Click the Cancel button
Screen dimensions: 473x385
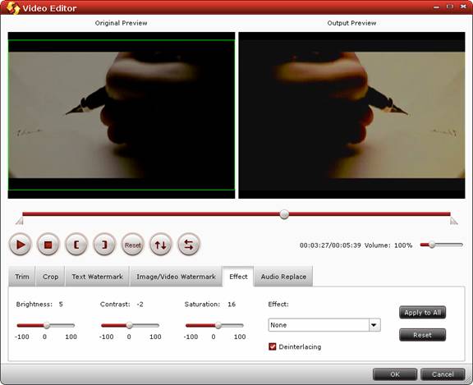point(443,374)
